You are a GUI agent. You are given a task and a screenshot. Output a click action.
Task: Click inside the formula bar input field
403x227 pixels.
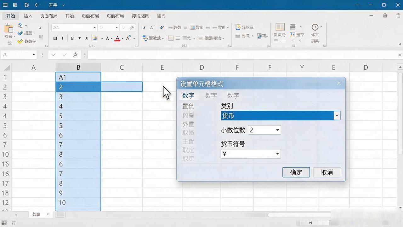tap(242, 55)
